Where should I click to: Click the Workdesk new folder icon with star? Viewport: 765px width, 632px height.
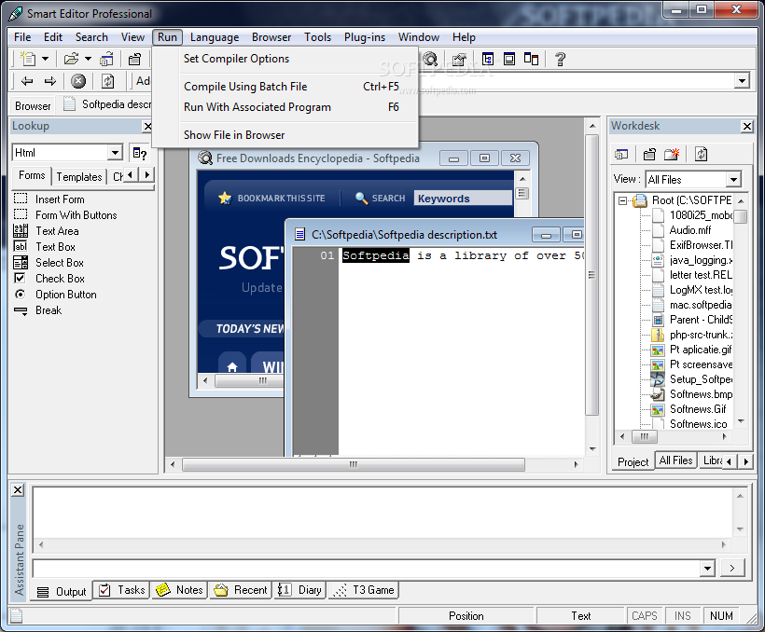(672, 155)
